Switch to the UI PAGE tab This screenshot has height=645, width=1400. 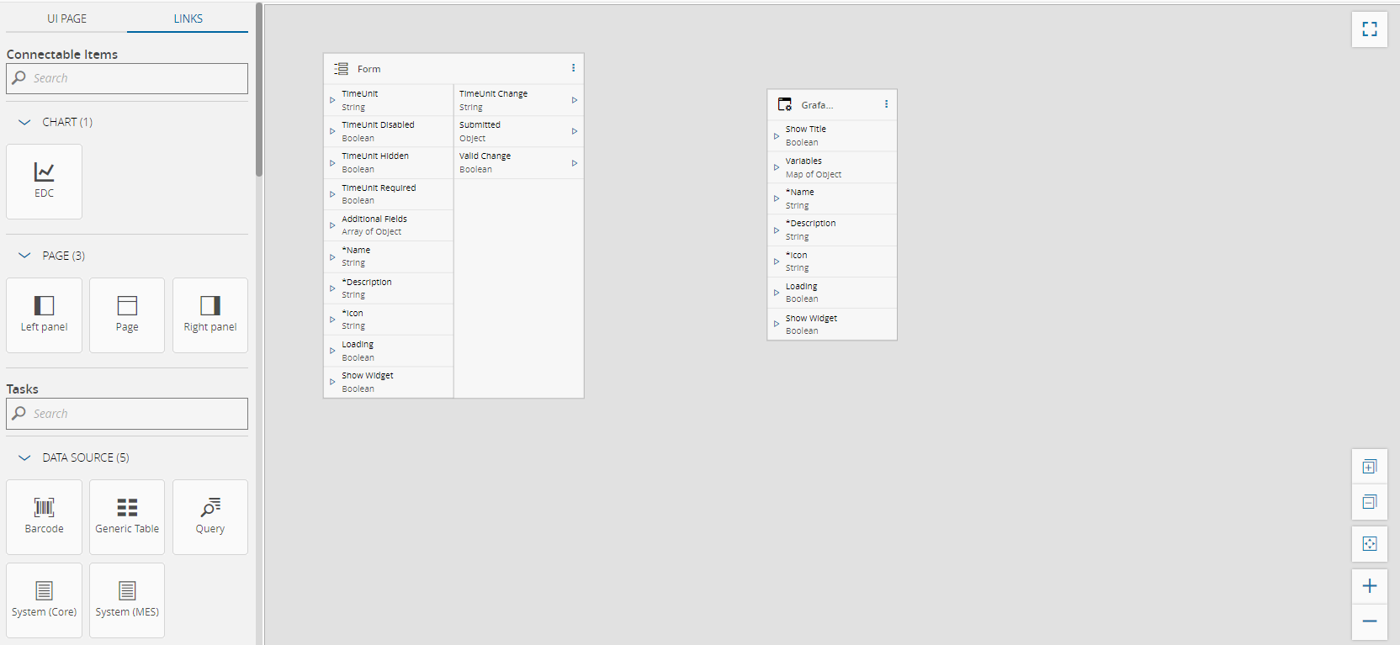tap(66, 19)
